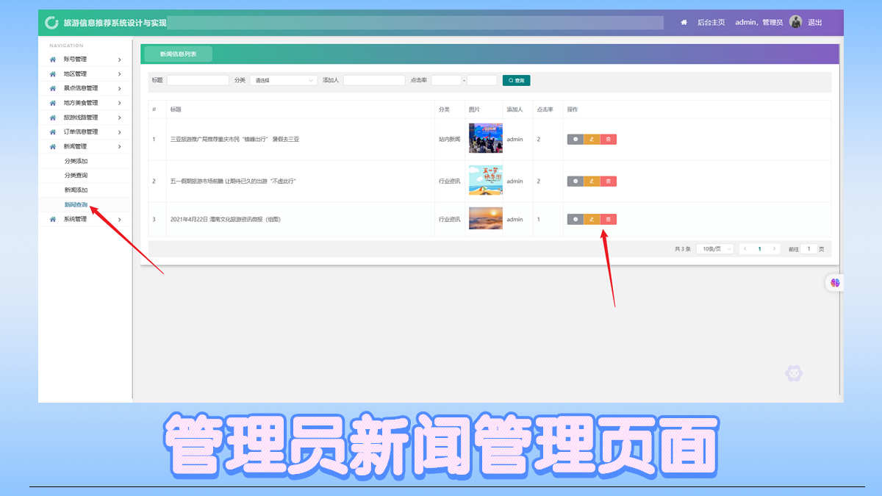The width and height of the screenshot is (882, 496).
Task: Open the 五一 beach cartoon thumbnail
Action: (x=486, y=181)
